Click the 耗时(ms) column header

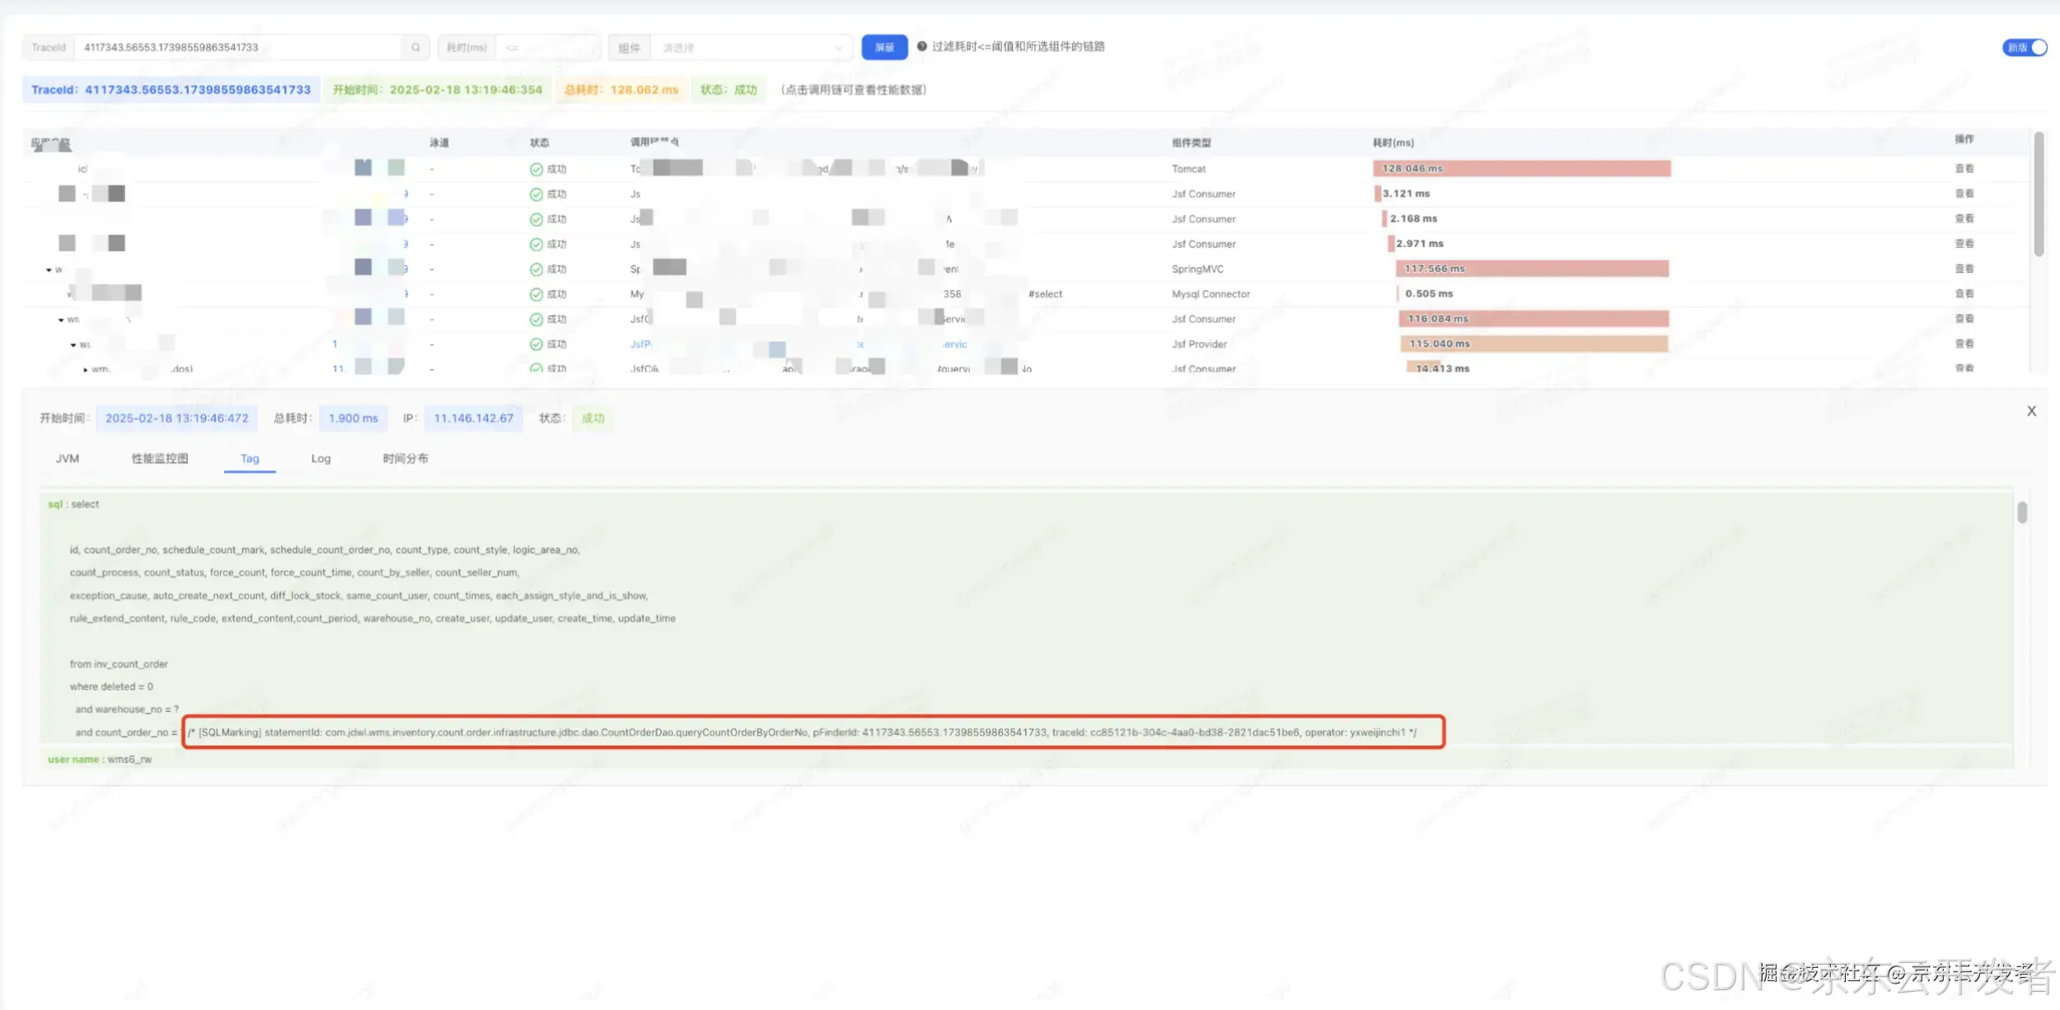point(1393,143)
